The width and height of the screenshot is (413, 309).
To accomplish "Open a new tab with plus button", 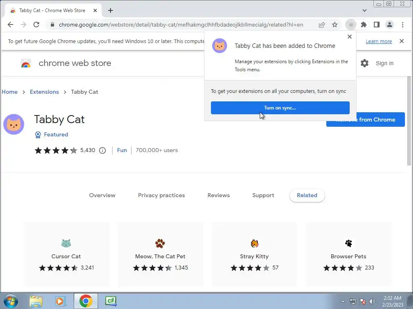I will (x=111, y=10).
